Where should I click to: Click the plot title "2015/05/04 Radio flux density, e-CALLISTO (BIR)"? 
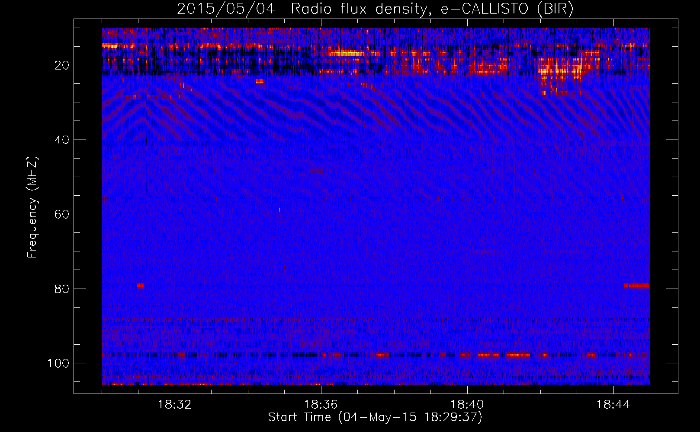(x=375, y=9)
